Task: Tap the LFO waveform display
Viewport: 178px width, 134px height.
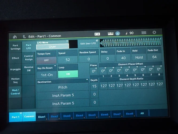Action: click(x=130, y=42)
